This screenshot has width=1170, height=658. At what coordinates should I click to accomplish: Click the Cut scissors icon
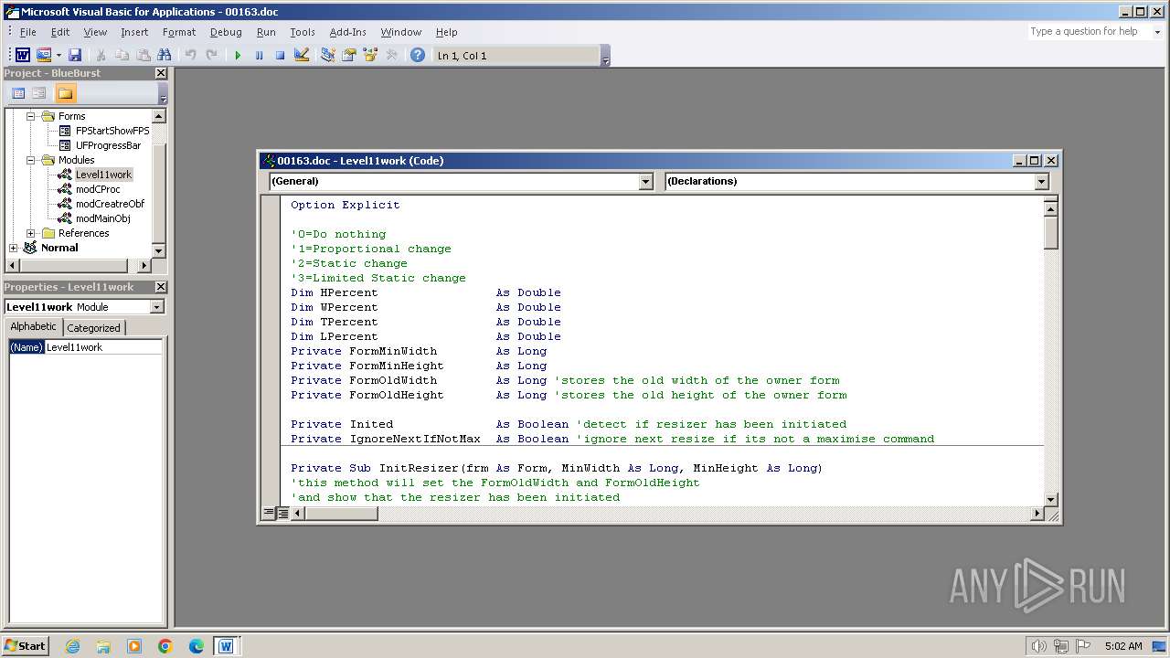101,56
